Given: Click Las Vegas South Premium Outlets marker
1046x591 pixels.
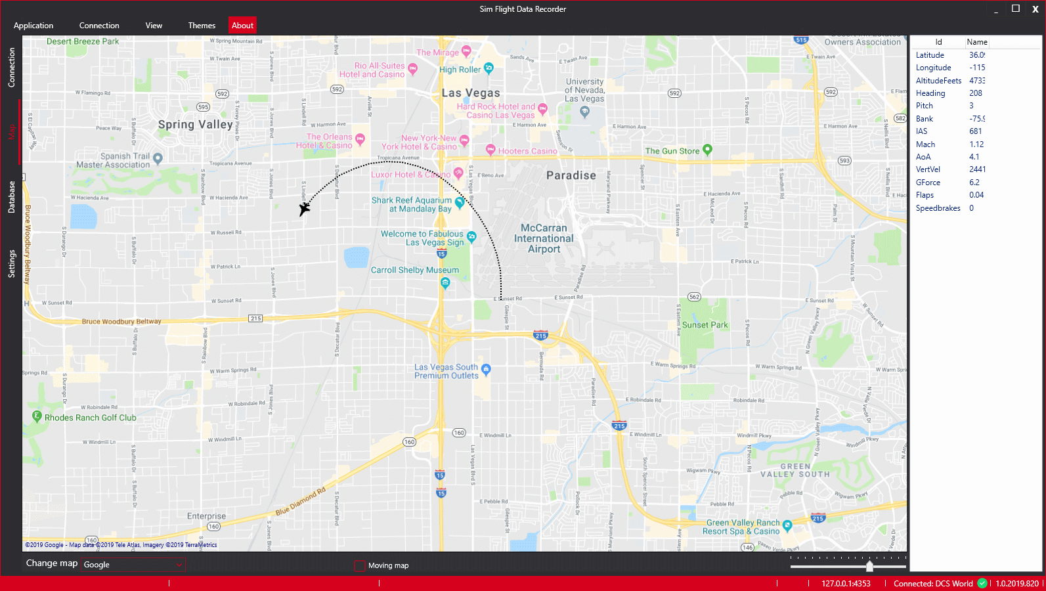Looking at the screenshot, I should click(486, 369).
